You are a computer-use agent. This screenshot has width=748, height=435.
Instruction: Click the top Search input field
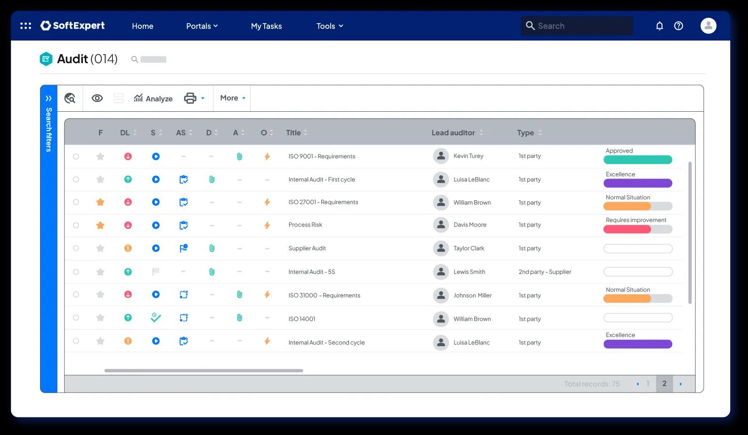click(x=577, y=26)
